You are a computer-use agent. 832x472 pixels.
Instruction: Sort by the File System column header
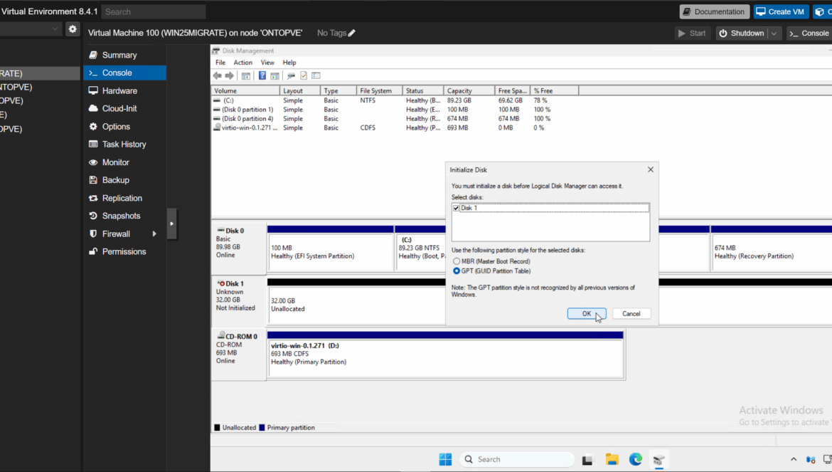(x=379, y=91)
